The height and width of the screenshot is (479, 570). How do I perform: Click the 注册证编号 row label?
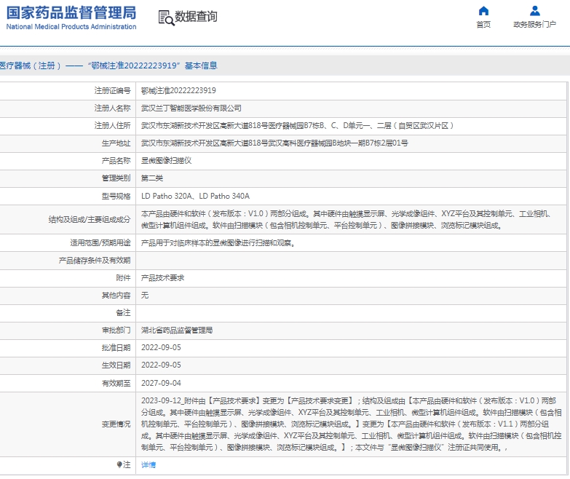coord(112,90)
